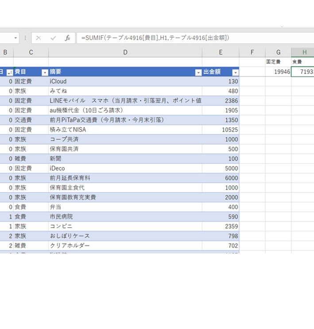Viewport: 314px width, 329px height.
Task: Select the amount cell 1905
Action: coord(221,111)
